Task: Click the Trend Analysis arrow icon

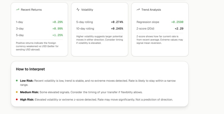Action: point(138,10)
